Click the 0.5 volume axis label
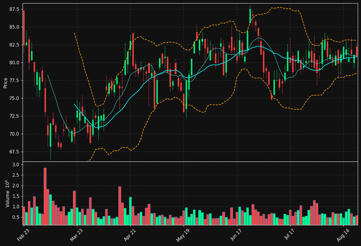 pyautogui.click(x=16, y=217)
